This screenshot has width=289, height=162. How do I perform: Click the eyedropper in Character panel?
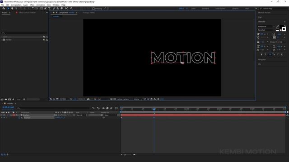(x=277, y=27)
